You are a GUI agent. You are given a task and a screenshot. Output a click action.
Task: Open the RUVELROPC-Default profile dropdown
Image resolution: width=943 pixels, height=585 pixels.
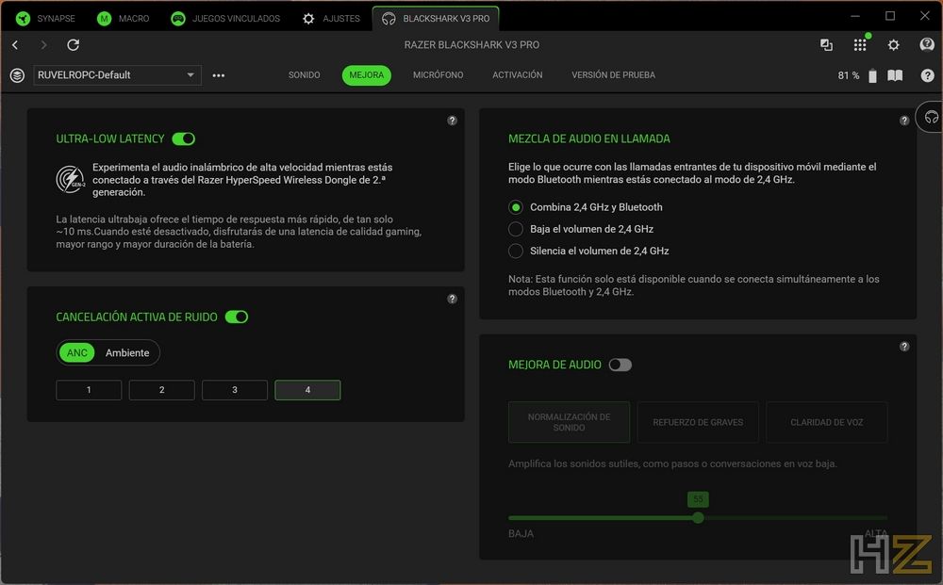click(117, 75)
